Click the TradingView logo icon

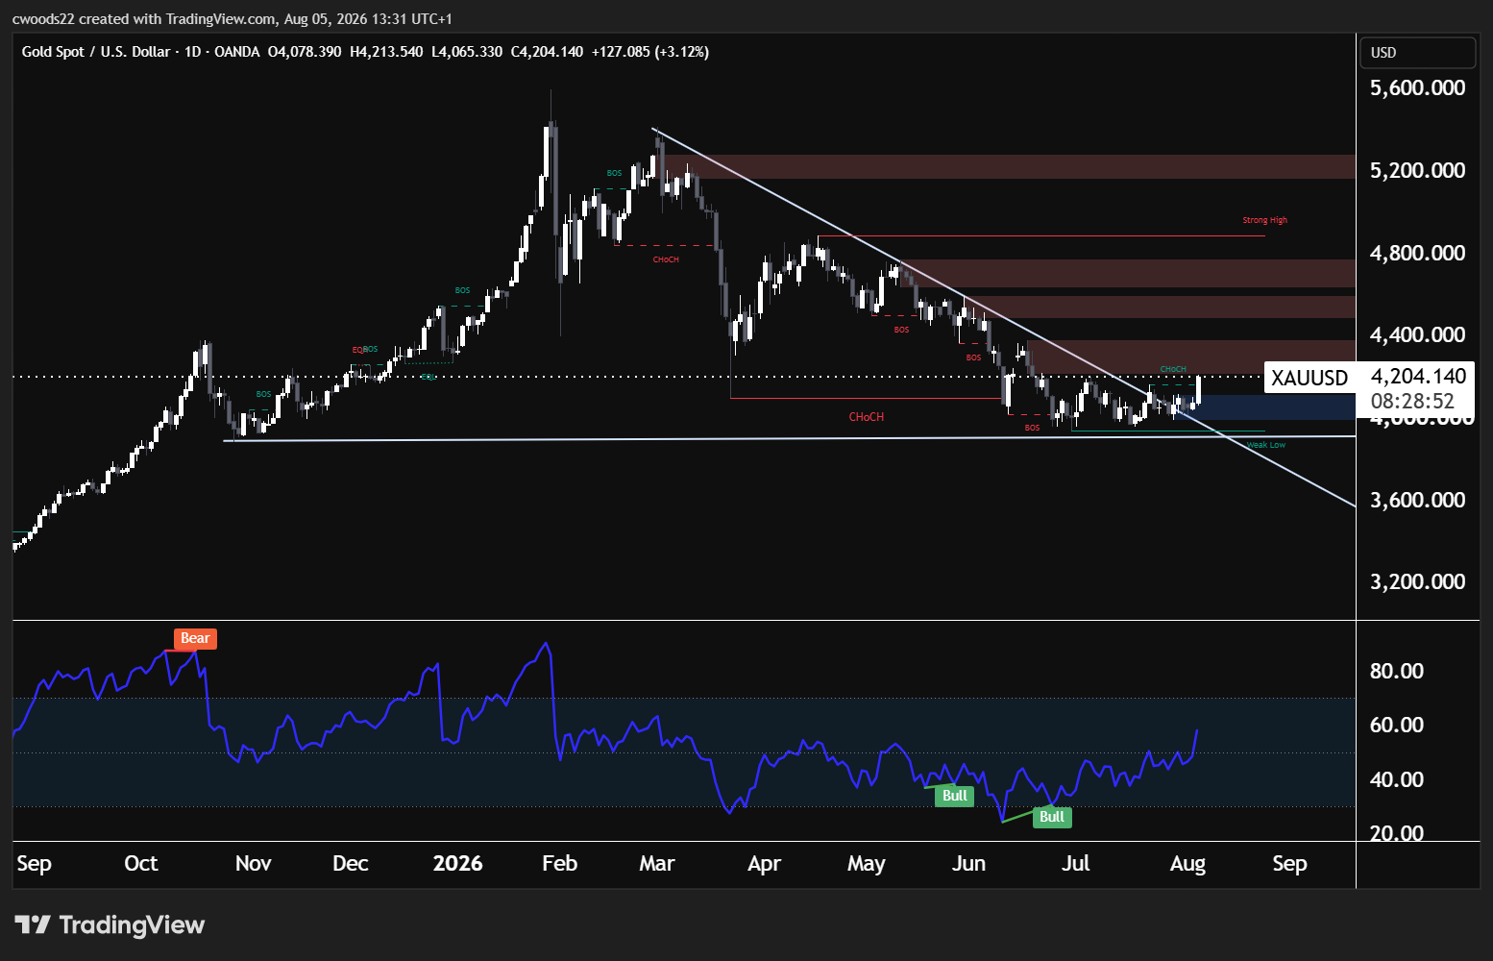33,925
